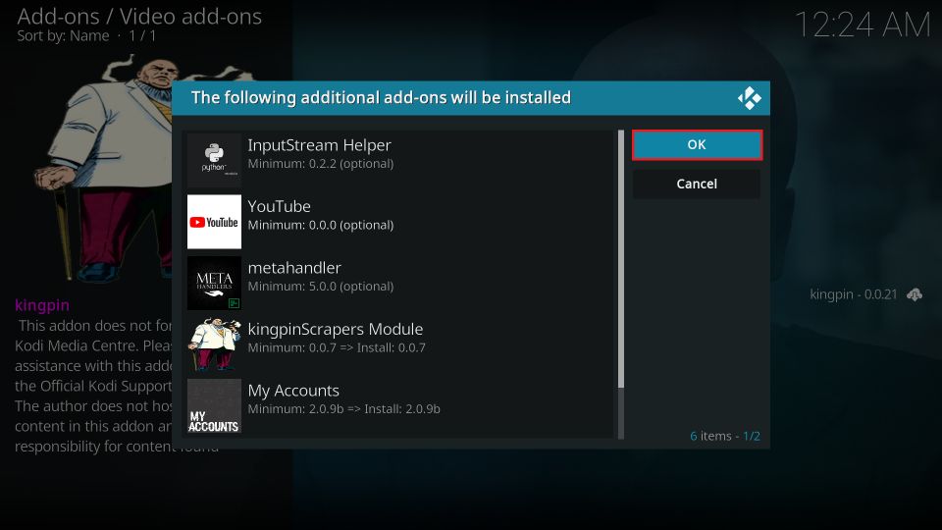
Task: Click 'Minimum: 0.2.2 (optional)' version text
Action: point(321,164)
